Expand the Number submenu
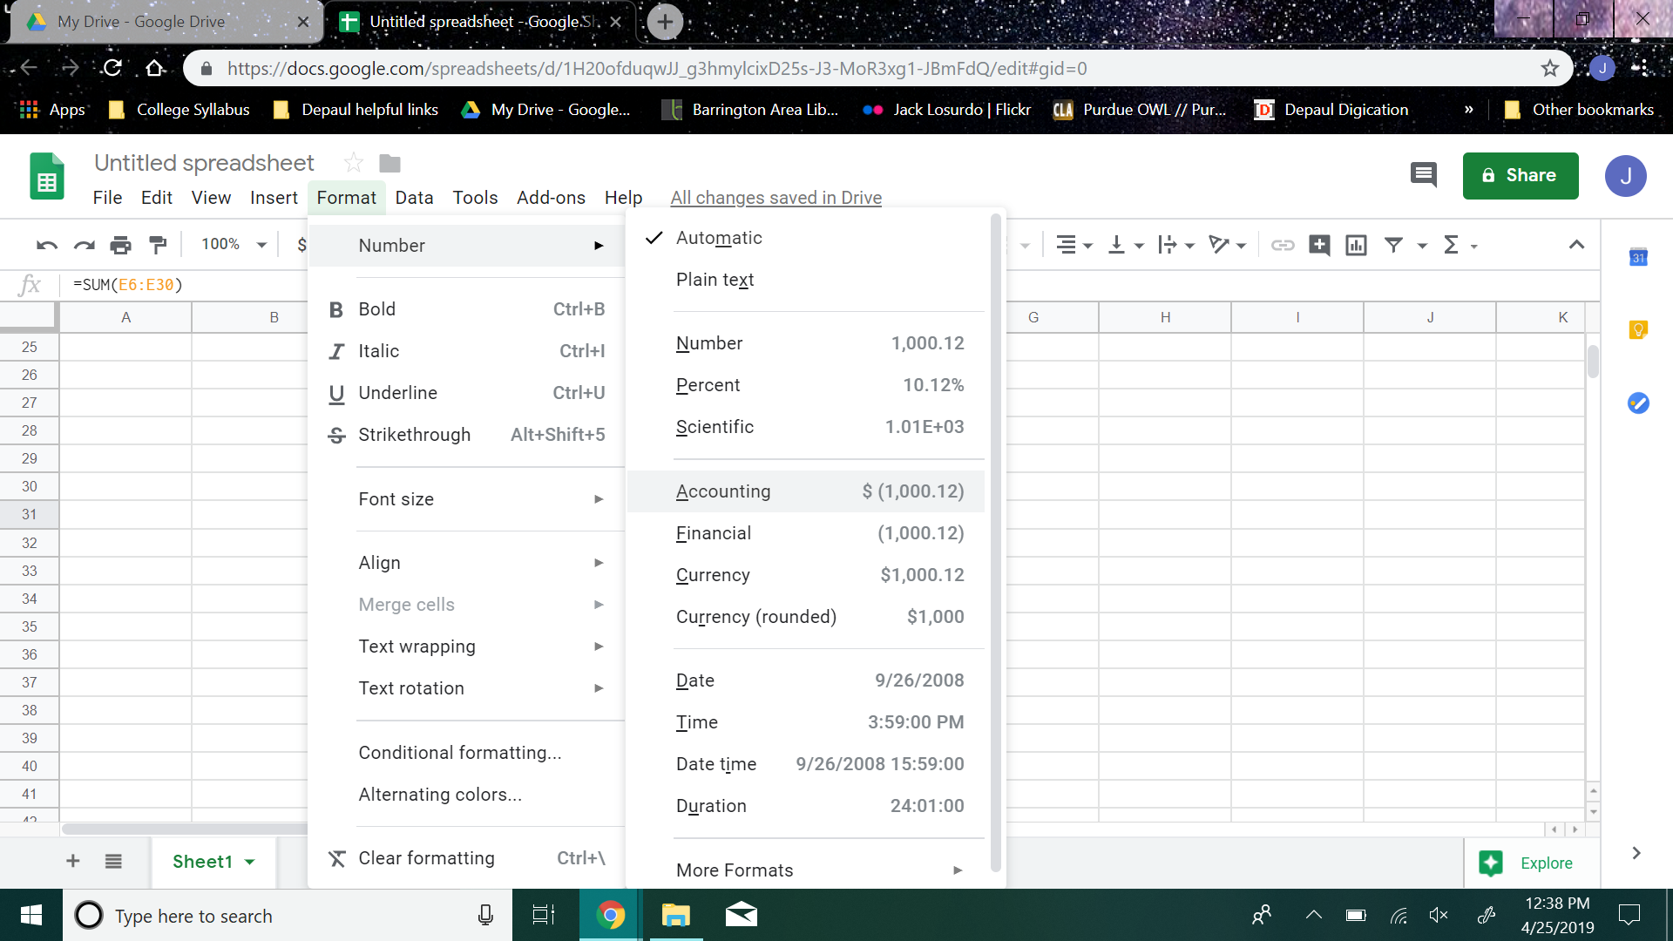The width and height of the screenshot is (1673, 941). point(466,246)
